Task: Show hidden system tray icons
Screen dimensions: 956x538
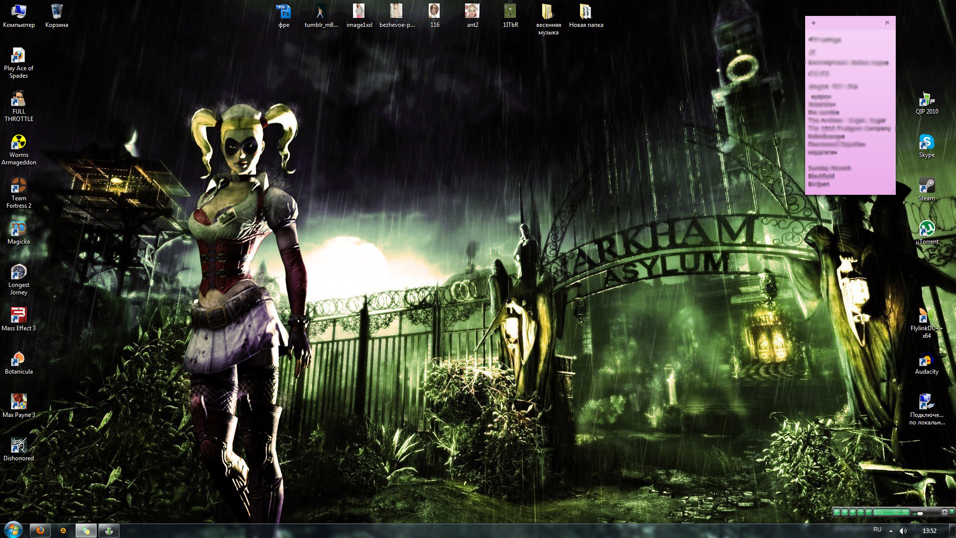Action: [891, 531]
